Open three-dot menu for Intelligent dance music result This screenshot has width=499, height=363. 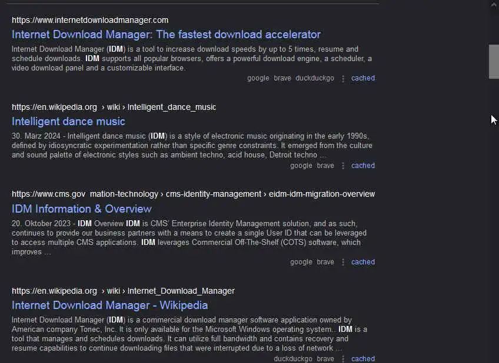342,166
